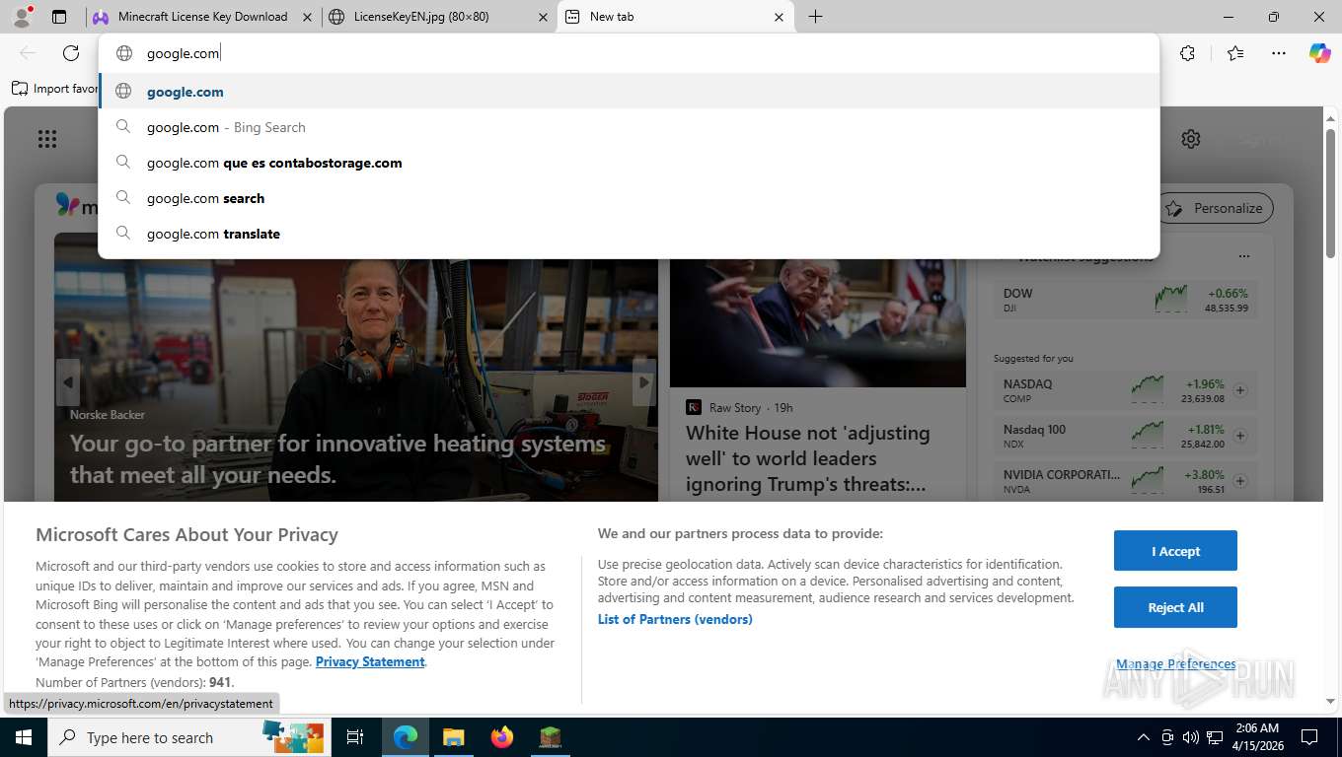Screen dimensions: 1342x757
Task: Open the White House news headline
Action: (807, 458)
